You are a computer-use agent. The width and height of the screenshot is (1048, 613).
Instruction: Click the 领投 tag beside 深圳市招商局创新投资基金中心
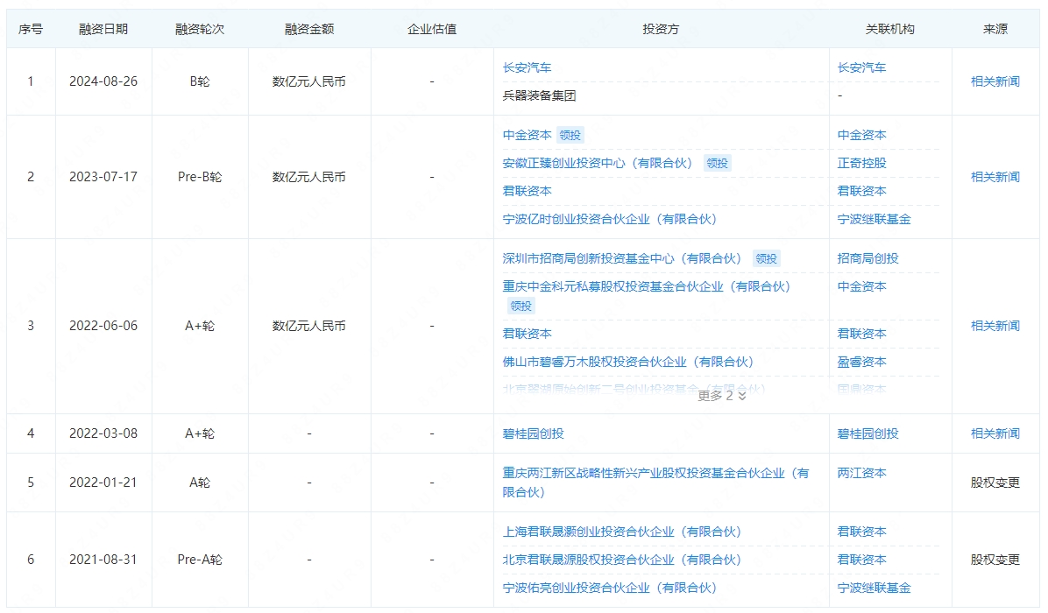click(766, 258)
